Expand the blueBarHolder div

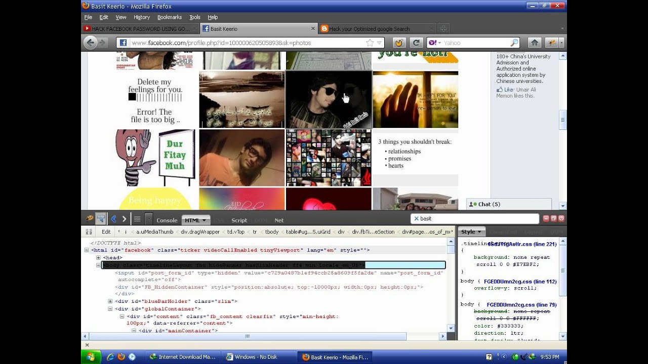click(110, 301)
